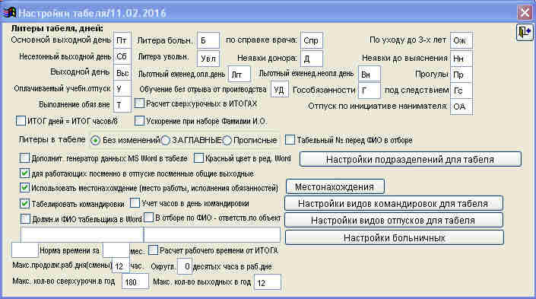Click the Несезонный выходной день field Сб
The height and width of the screenshot is (299, 536).
(122, 56)
